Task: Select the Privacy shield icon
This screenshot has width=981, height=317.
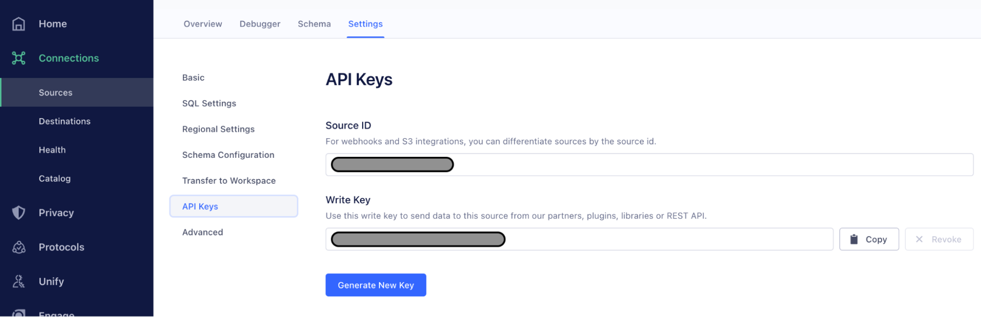Action: click(18, 212)
